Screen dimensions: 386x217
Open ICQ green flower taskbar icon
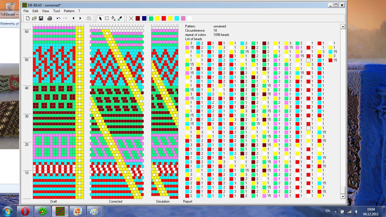(43, 211)
